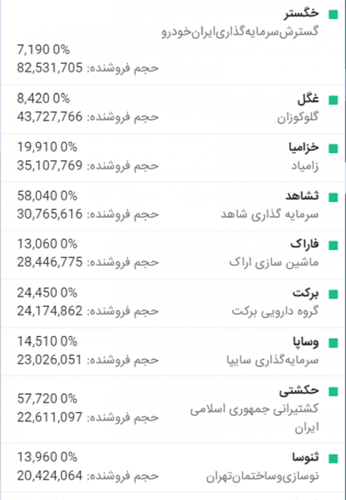Image resolution: width=346 pixels, height=500 pixels.
Task: Click the نوسازی‌وساختمان‌تهران company name
Action: (262, 476)
